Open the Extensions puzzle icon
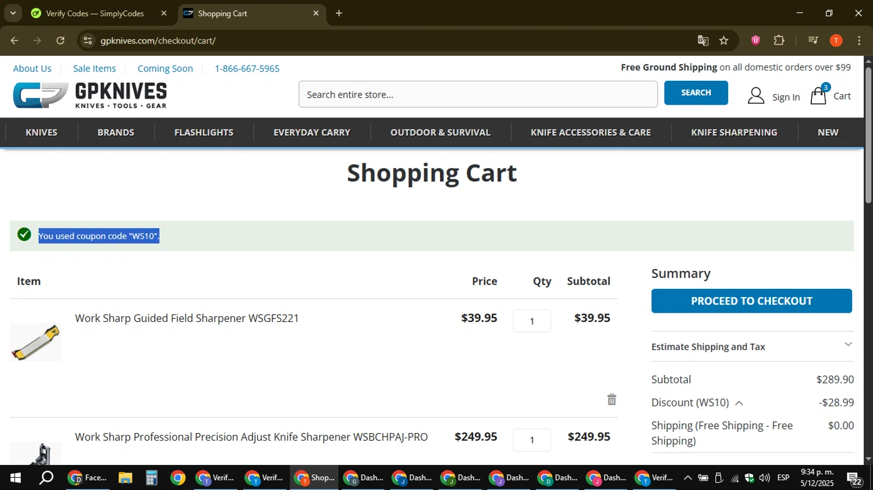 coord(779,40)
